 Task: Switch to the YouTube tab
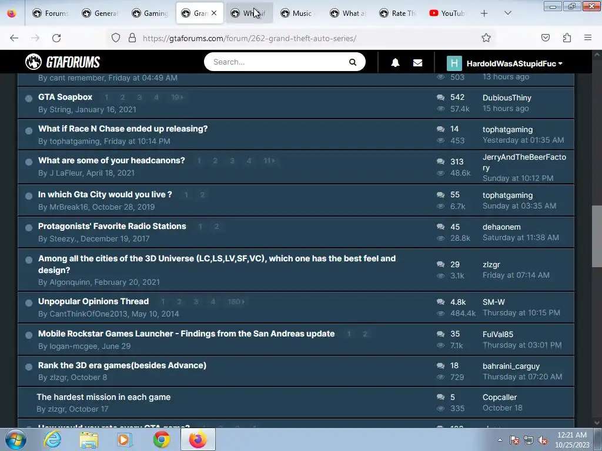click(x=447, y=14)
